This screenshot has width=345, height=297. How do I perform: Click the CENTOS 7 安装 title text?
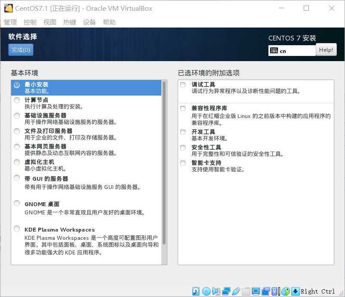(x=292, y=38)
